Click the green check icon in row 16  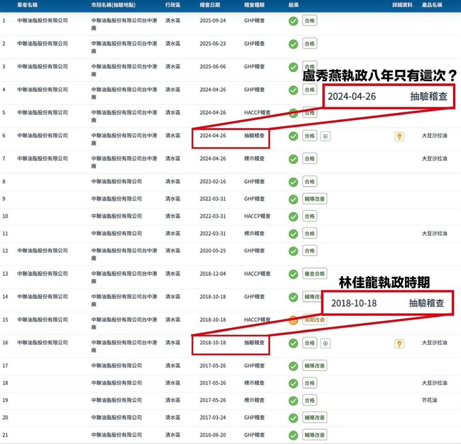[x=293, y=343]
